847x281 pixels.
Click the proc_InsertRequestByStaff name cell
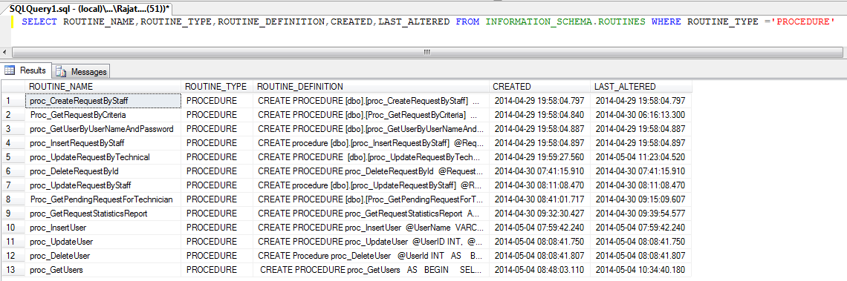(x=103, y=143)
